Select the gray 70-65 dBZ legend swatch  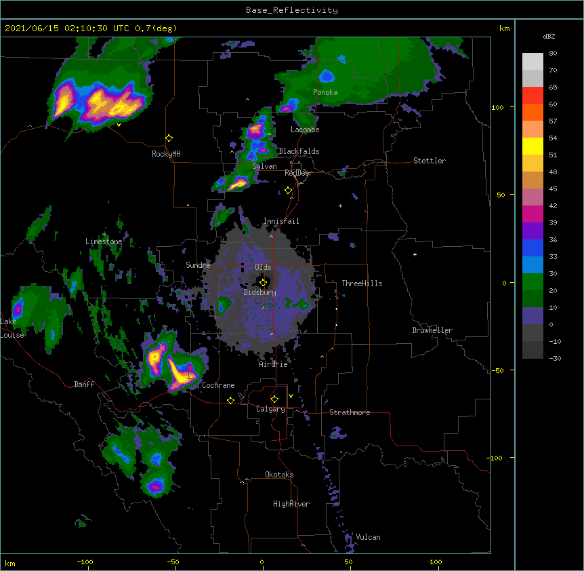point(533,78)
